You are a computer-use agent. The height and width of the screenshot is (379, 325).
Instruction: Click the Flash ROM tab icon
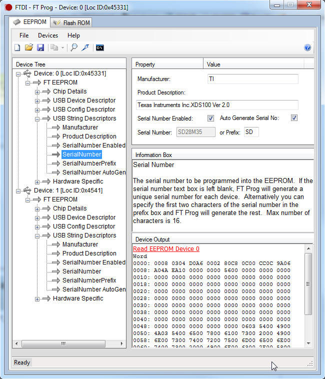pos(56,22)
